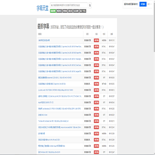
Task: Click the 最新字幕 heading text
Action: click(43, 27)
